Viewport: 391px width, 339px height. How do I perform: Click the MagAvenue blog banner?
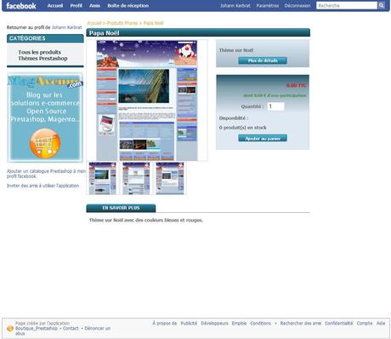pos(45,118)
